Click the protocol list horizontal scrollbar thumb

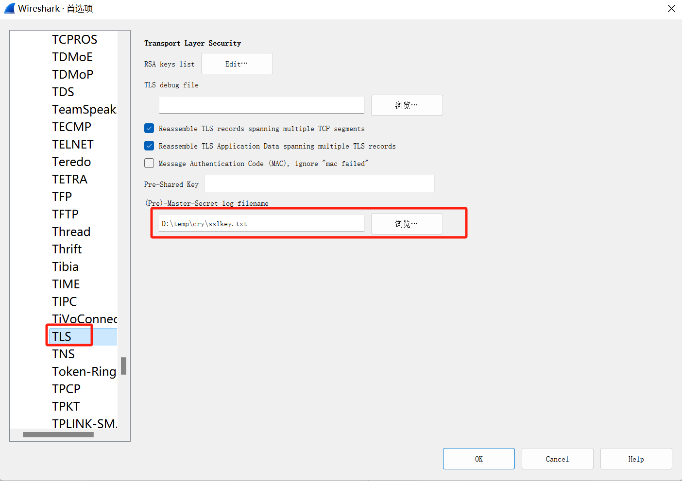(x=58, y=435)
